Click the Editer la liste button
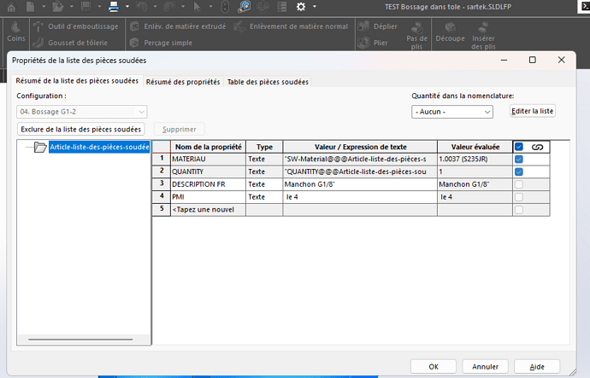This screenshot has width=590, height=378. pyautogui.click(x=533, y=112)
